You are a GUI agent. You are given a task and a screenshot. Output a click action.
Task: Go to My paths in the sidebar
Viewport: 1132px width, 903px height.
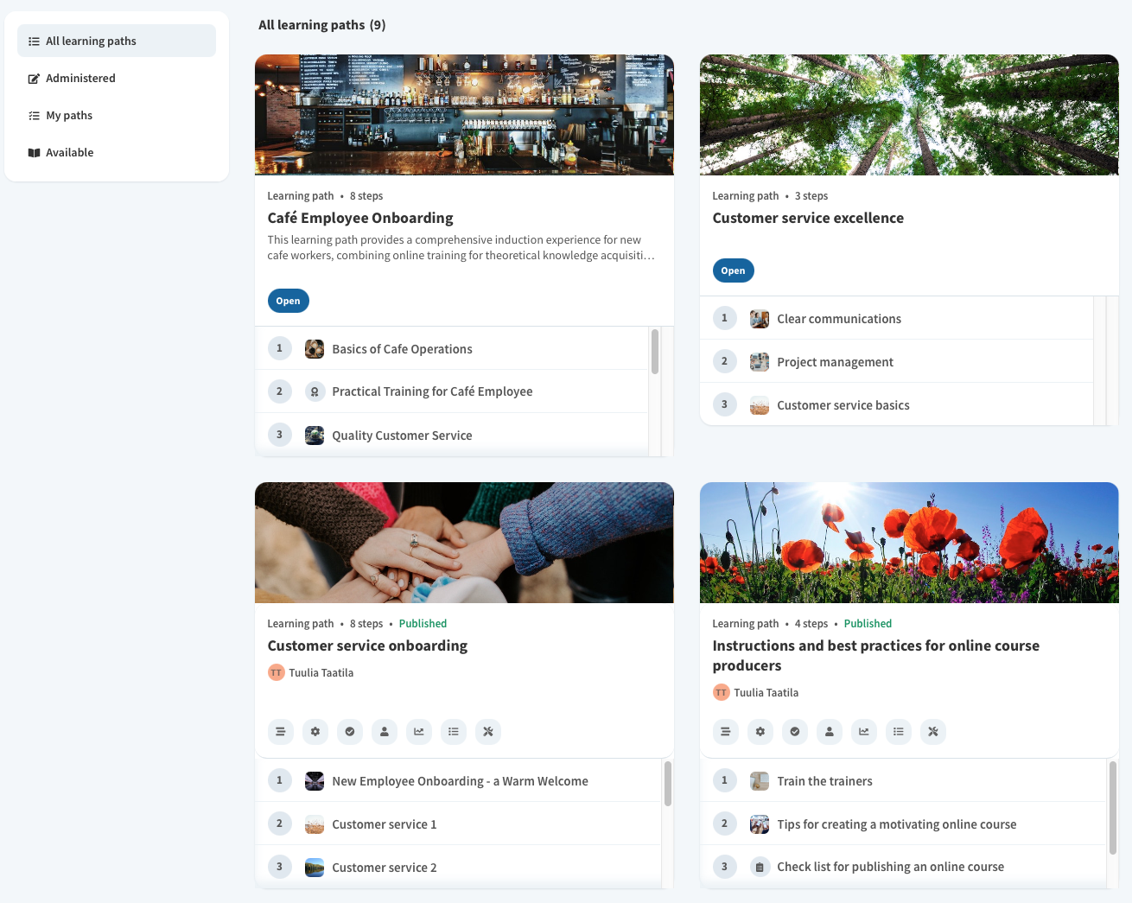click(x=69, y=115)
